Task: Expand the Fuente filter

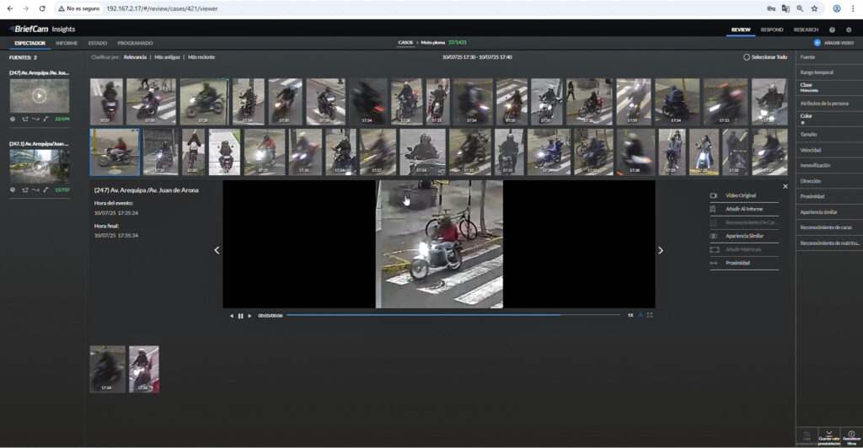Action: 807,57
